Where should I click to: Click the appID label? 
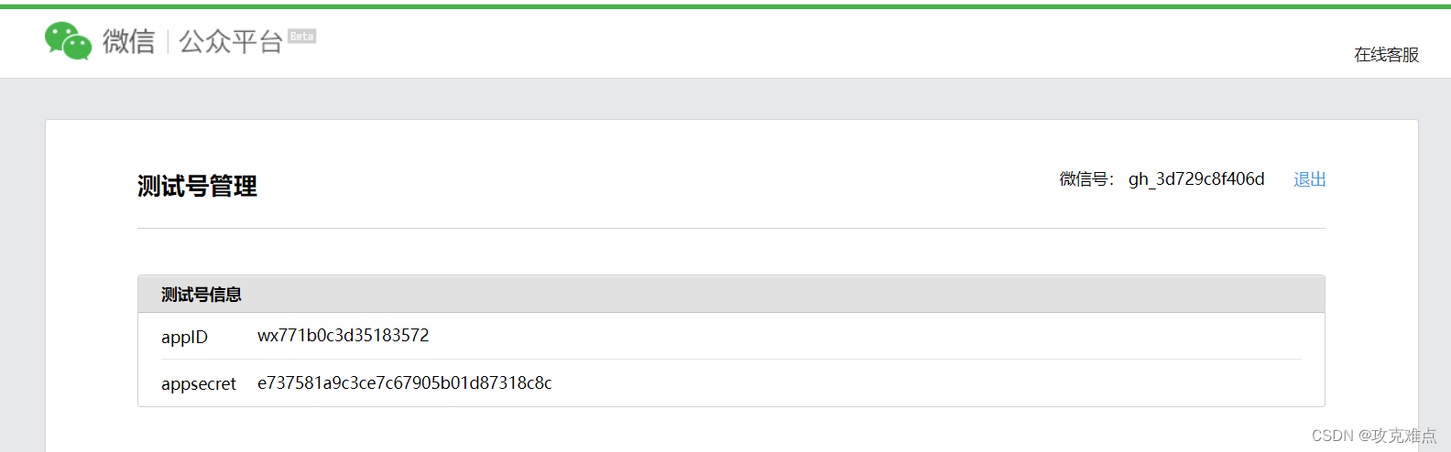[184, 337]
